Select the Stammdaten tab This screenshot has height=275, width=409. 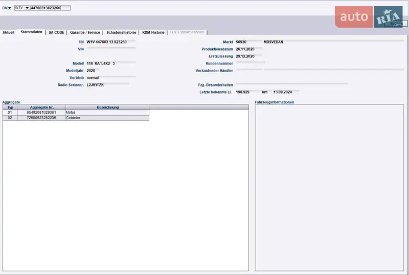[x=31, y=32]
